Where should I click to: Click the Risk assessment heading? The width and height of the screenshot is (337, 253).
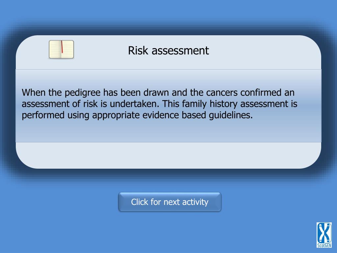[168, 50]
